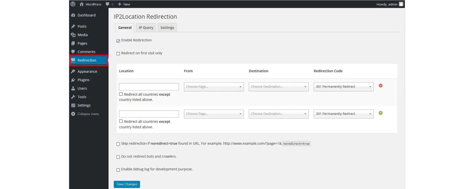This screenshot has width=474, height=189.
Task: Enable Redirect on first visit only
Action: 118,53
